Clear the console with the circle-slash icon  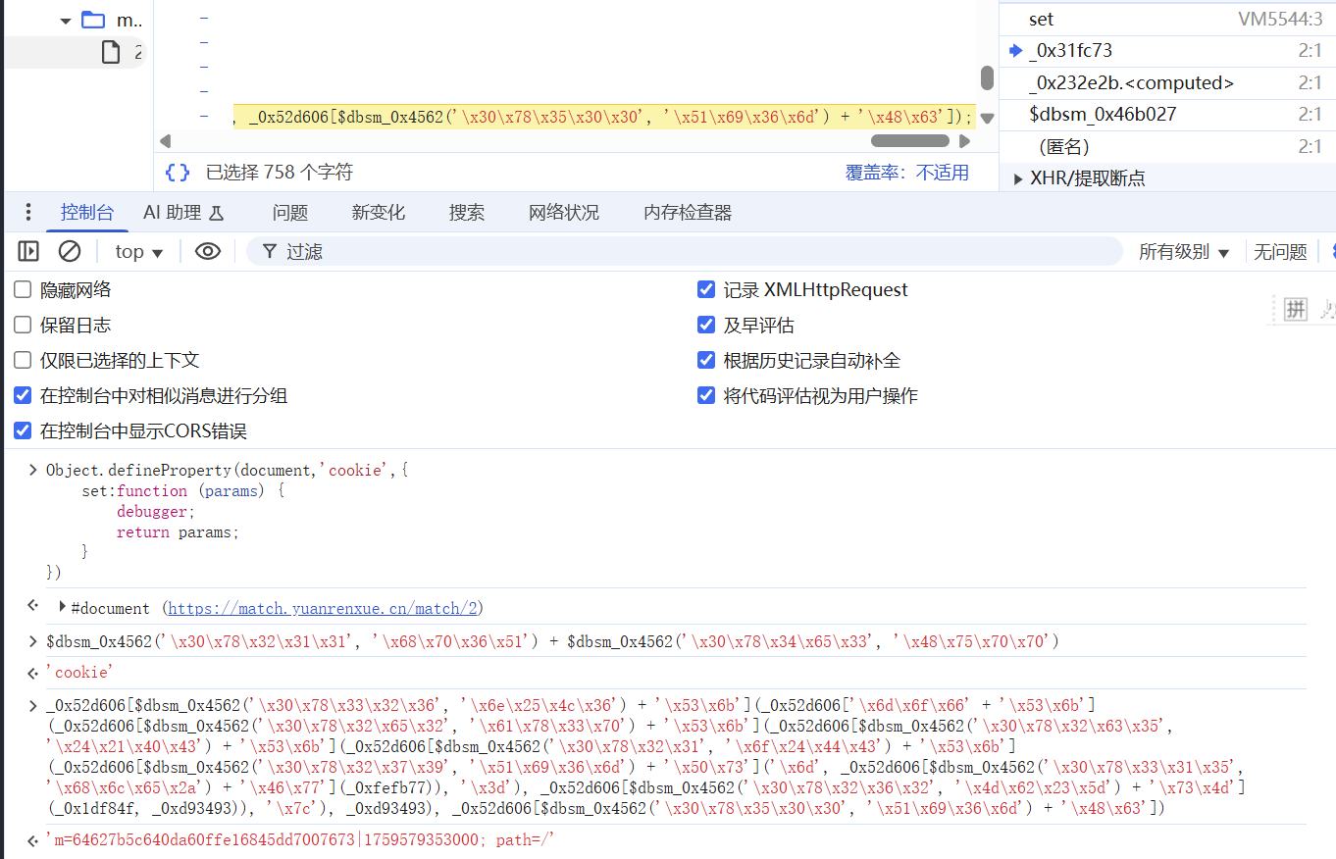click(70, 251)
